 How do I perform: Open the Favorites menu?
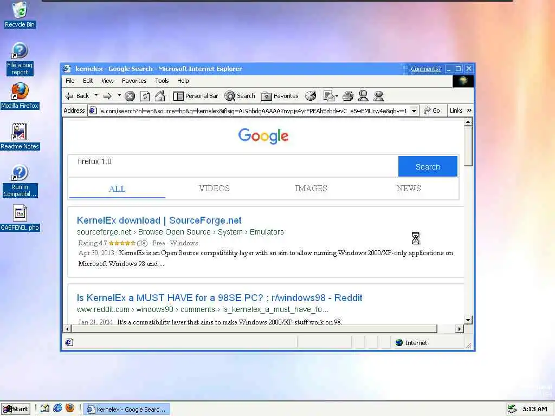(134, 81)
